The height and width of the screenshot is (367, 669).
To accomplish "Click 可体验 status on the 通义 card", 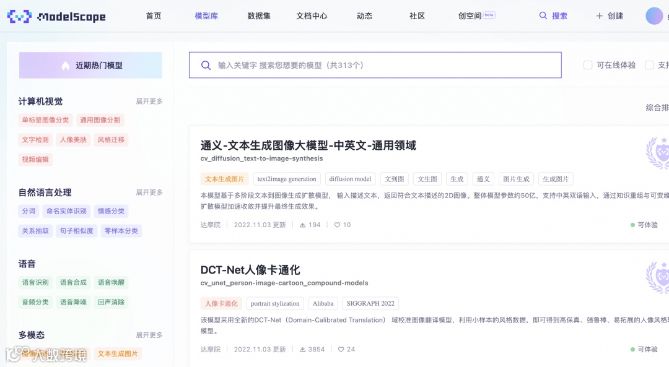I will click(644, 225).
